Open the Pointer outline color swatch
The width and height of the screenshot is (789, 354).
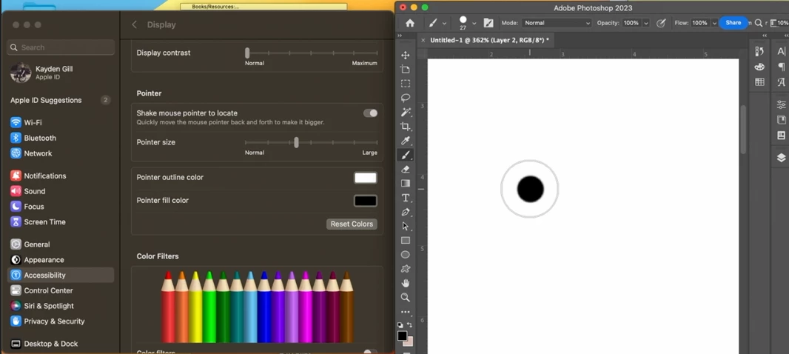pyautogui.click(x=366, y=178)
